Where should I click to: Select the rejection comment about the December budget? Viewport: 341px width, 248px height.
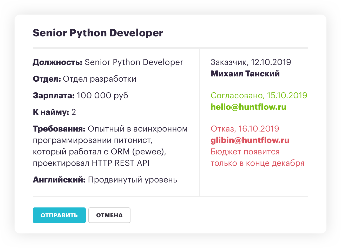257,158
